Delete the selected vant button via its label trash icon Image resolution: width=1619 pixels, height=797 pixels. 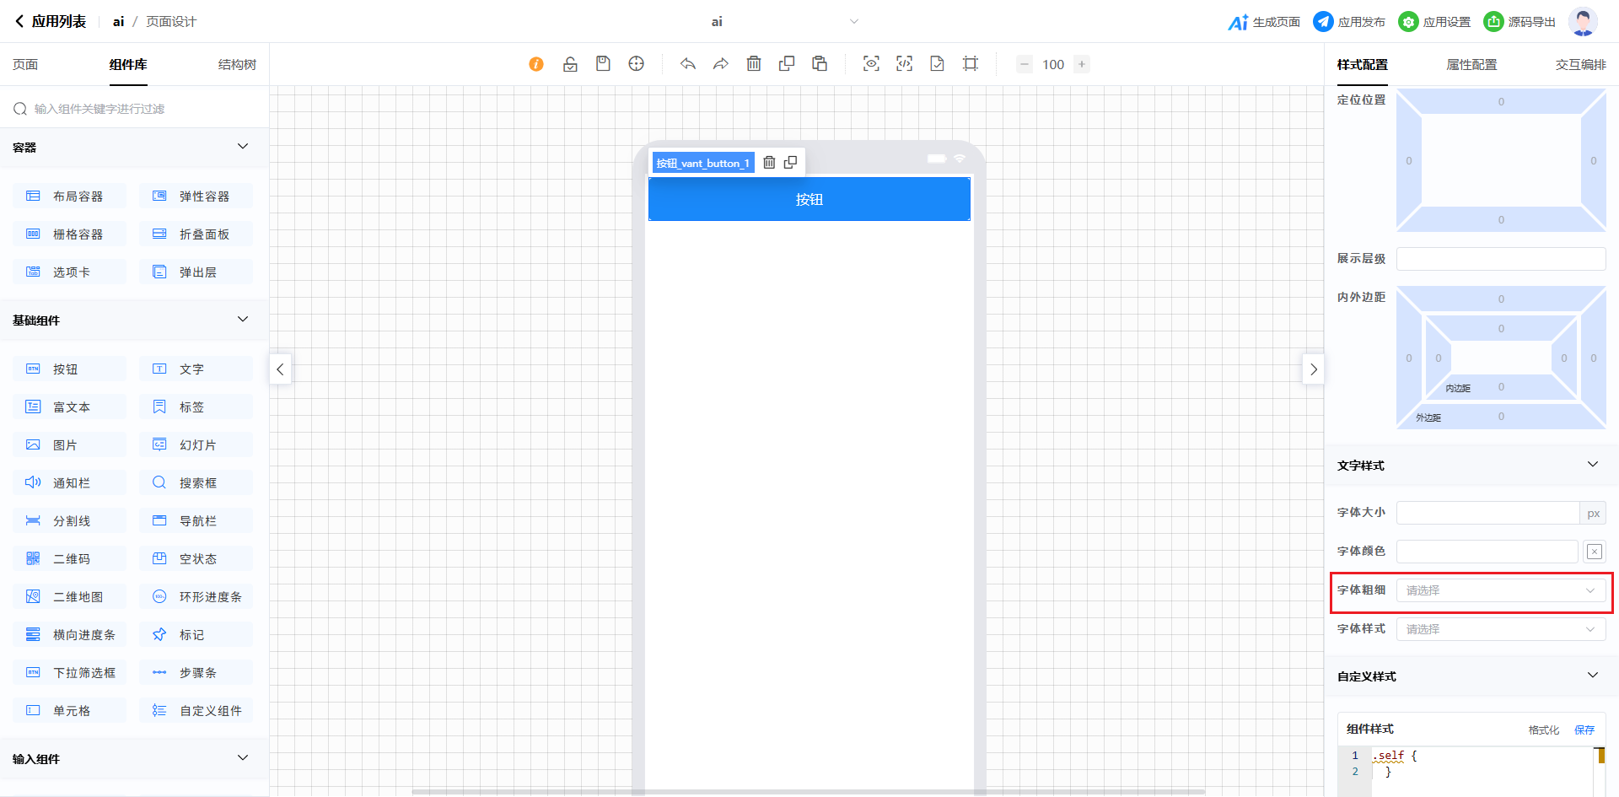769,163
